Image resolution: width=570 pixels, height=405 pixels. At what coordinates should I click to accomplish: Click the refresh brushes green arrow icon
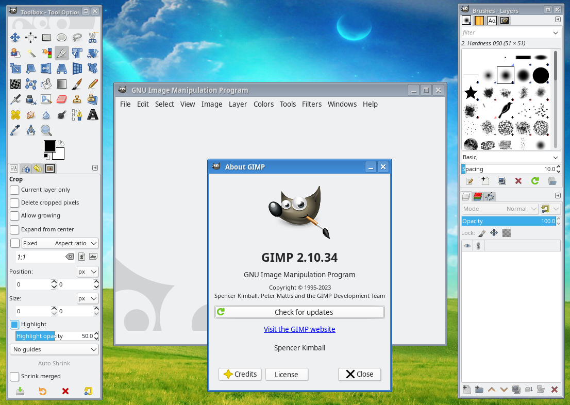(x=535, y=181)
